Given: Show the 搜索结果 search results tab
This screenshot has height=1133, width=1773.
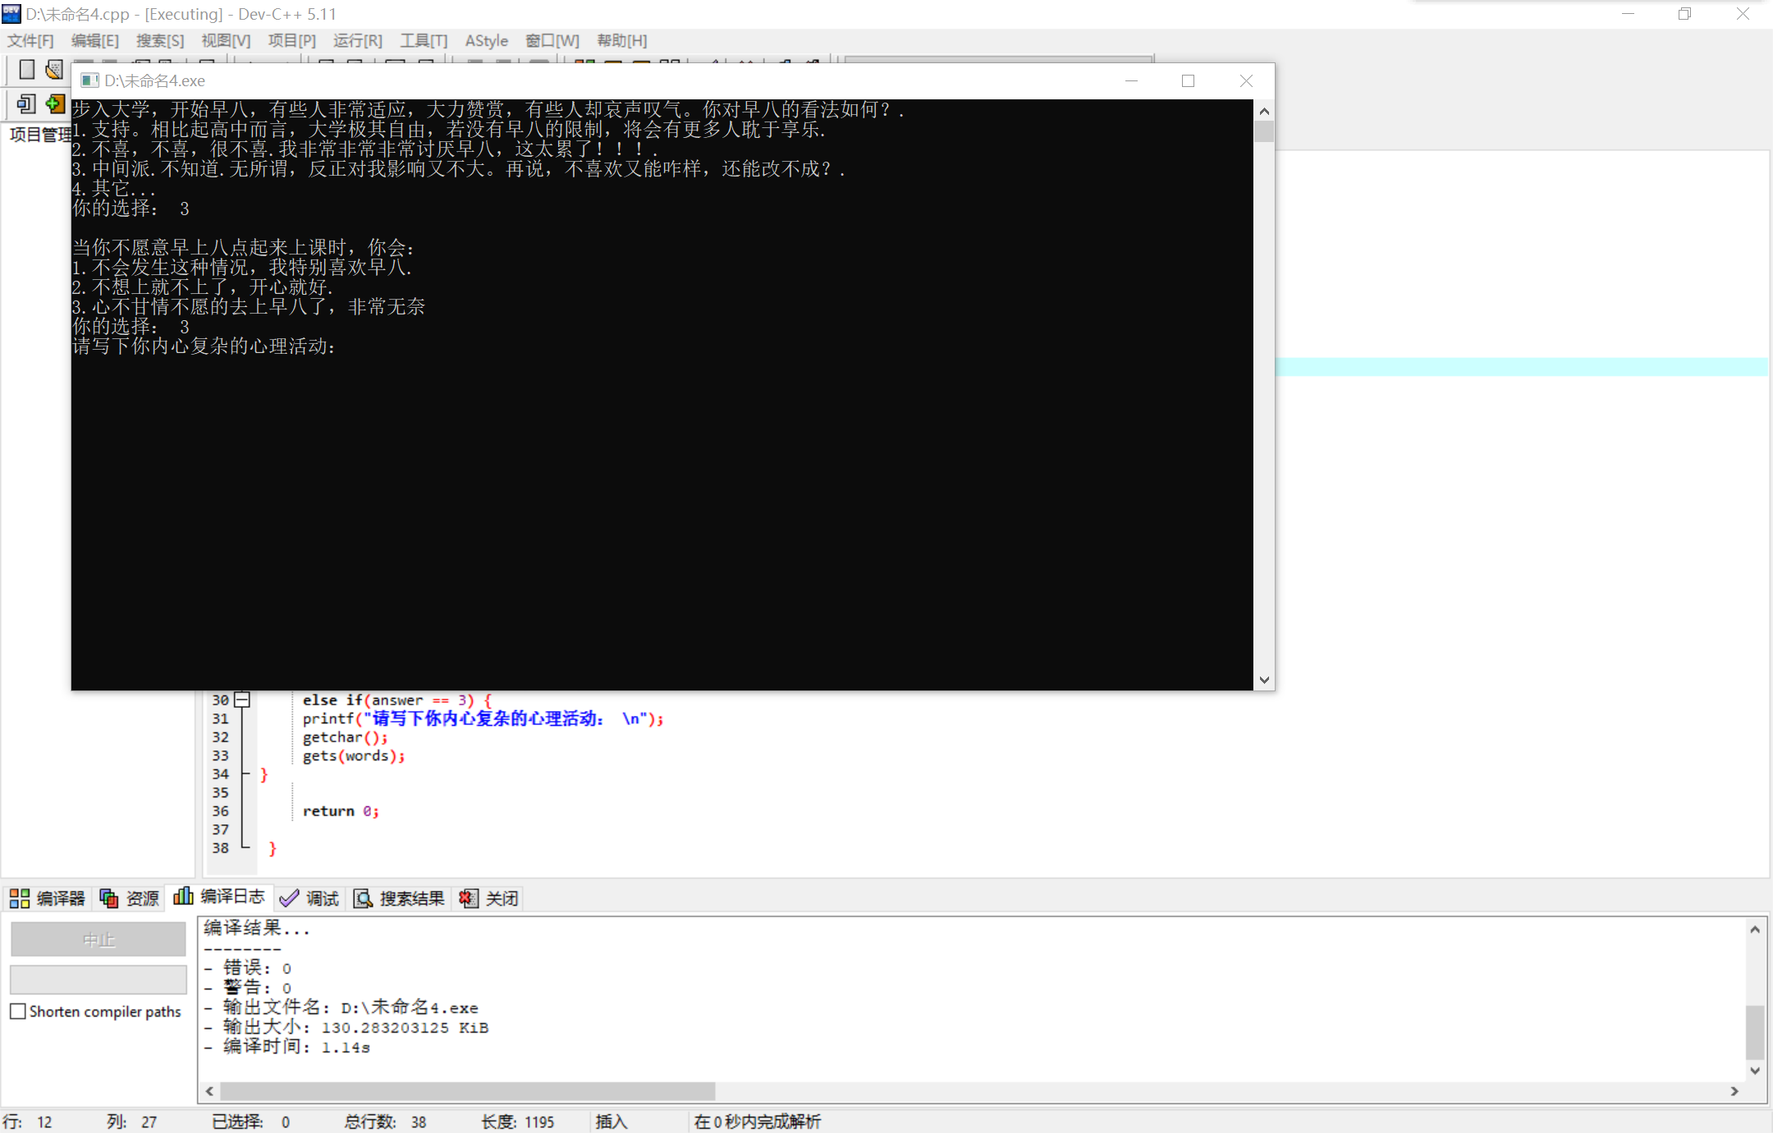Looking at the screenshot, I should (400, 898).
